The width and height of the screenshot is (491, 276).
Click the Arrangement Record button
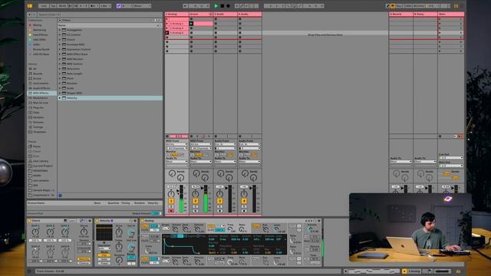tap(229, 5)
